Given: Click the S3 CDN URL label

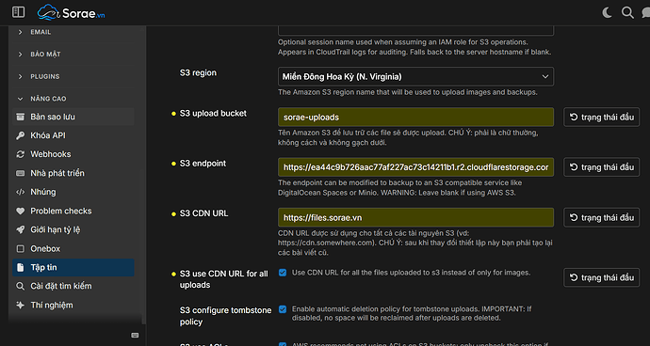Looking at the screenshot, I should (204, 213).
